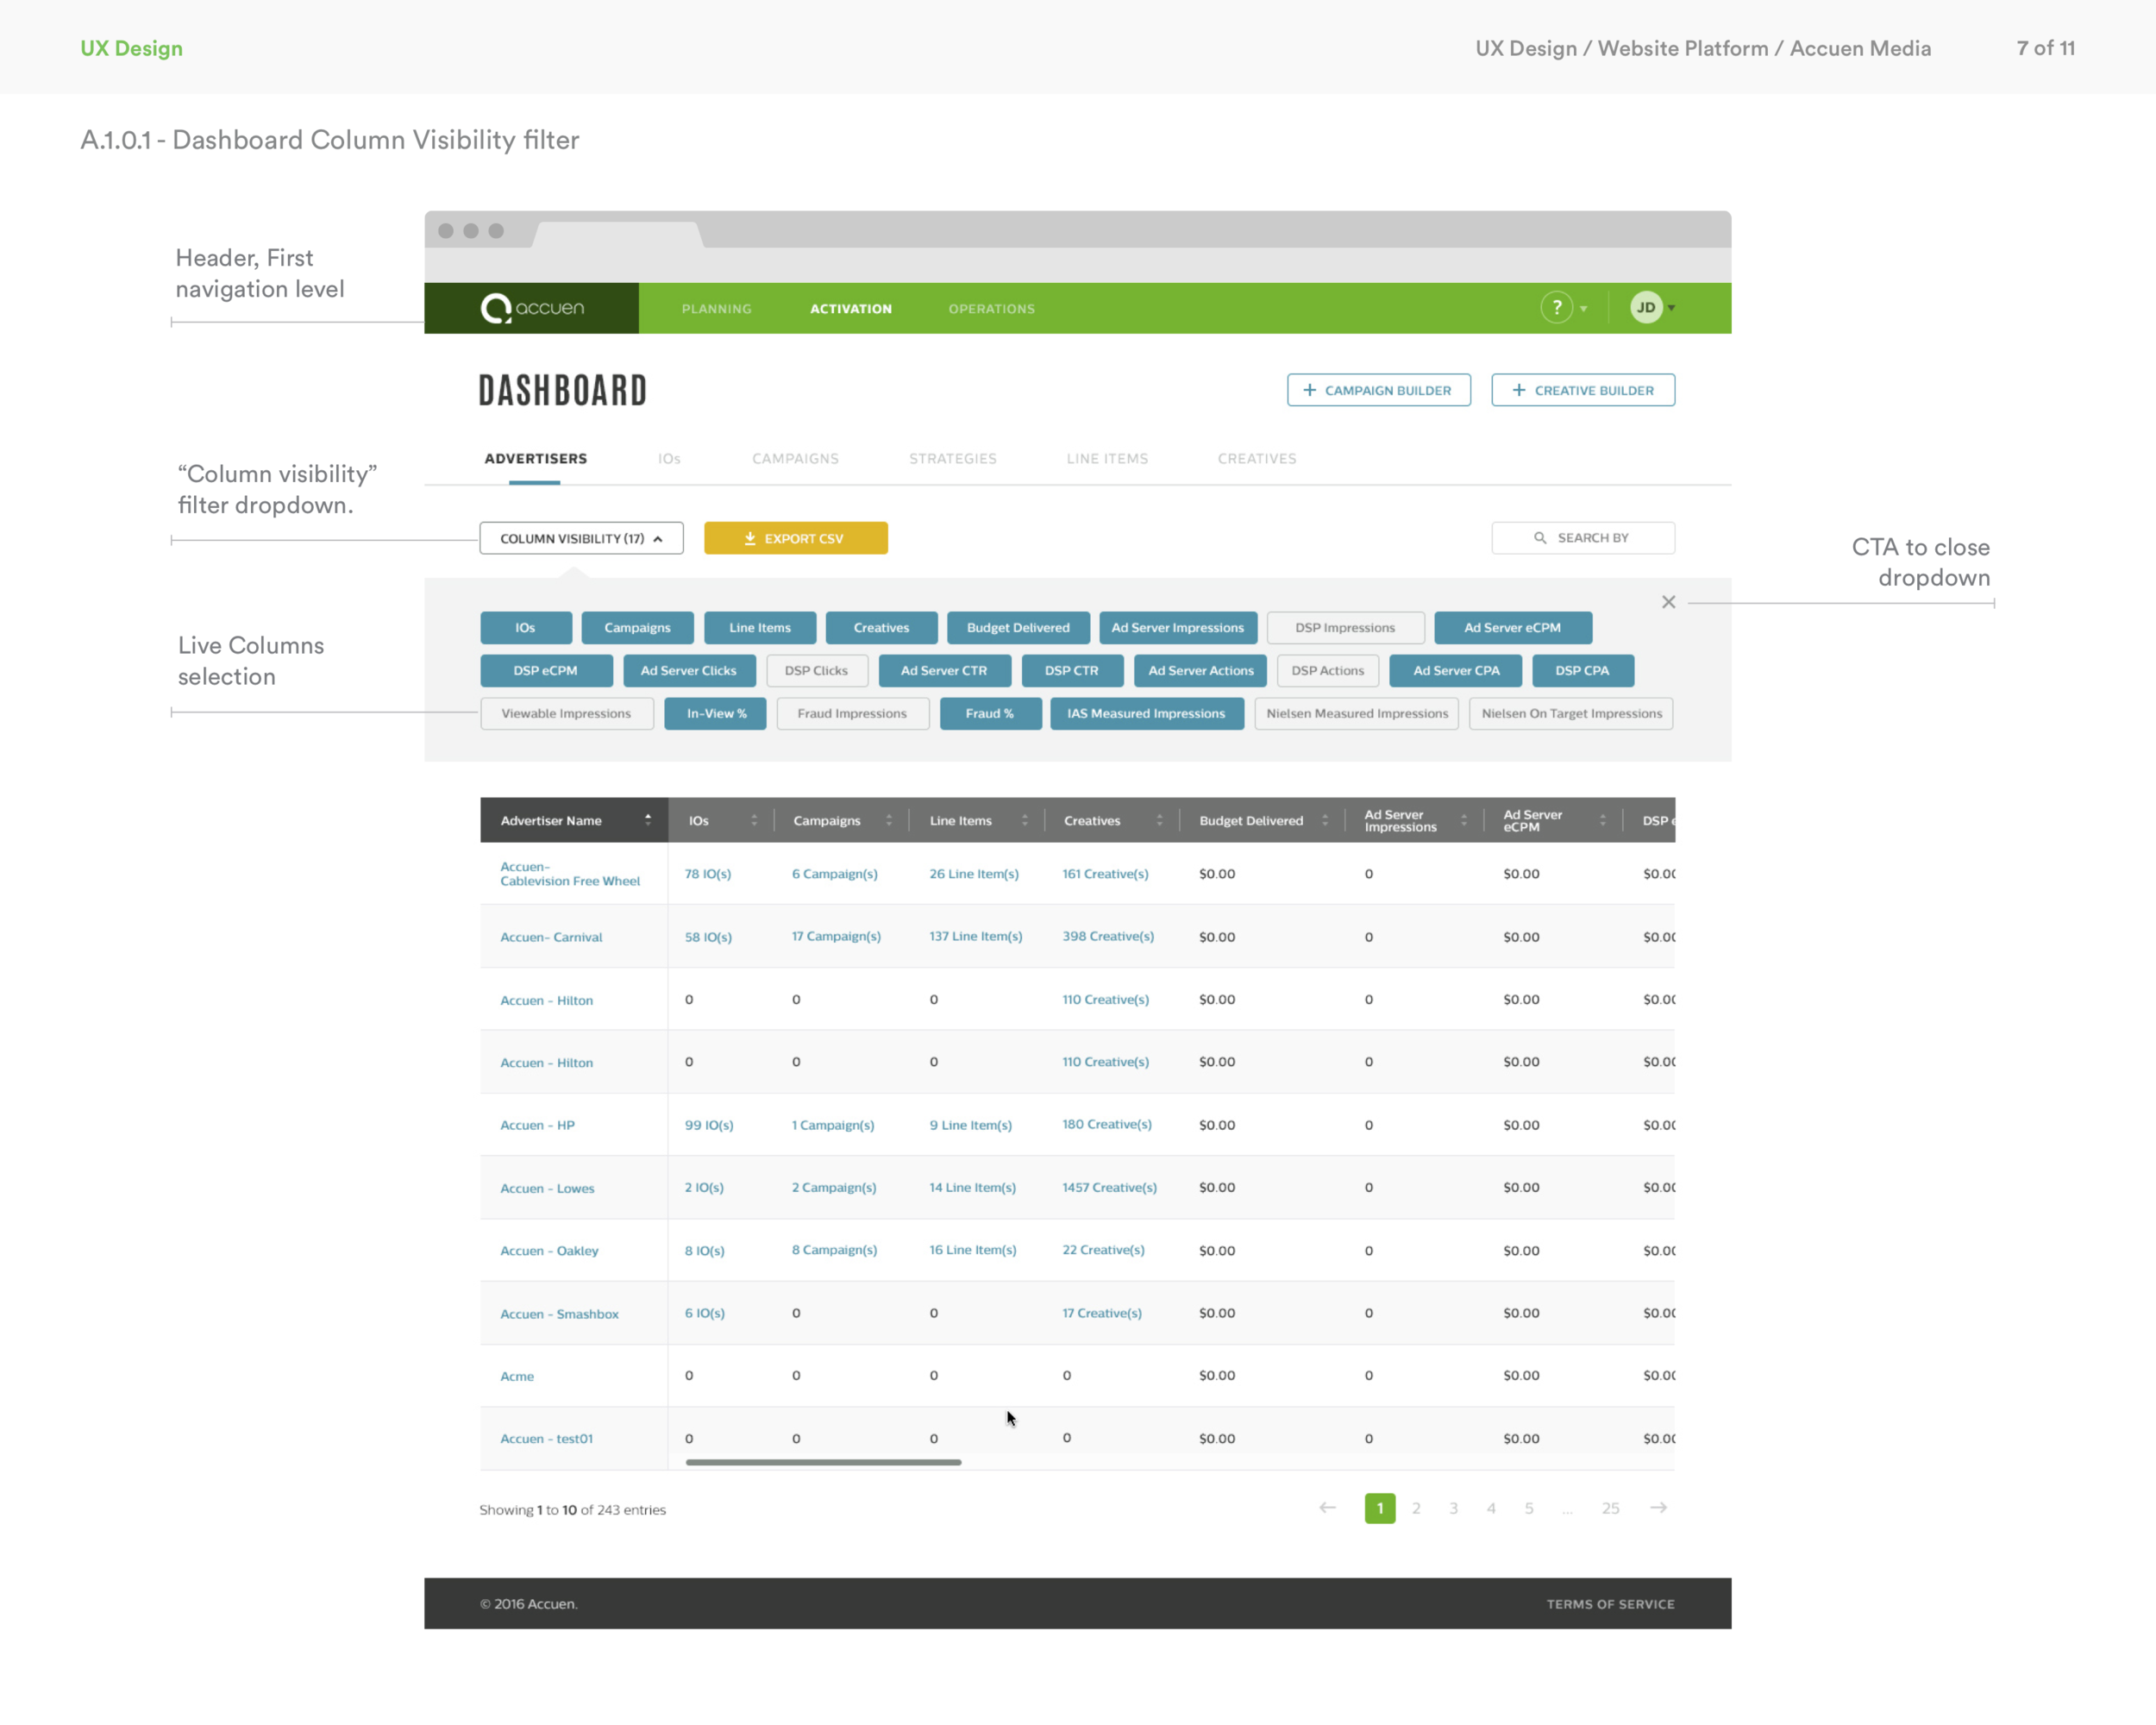This screenshot has width=2156, height=1725.
Task: Toggle the Budget Delivered column chip
Action: click(x=1018, y=628)
